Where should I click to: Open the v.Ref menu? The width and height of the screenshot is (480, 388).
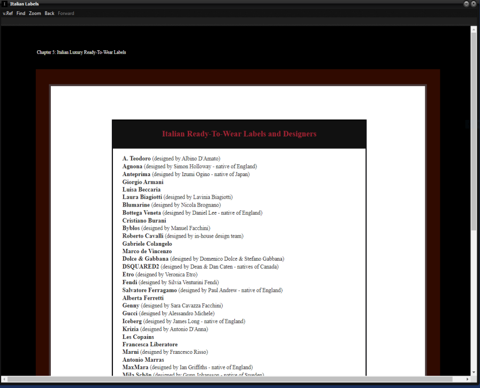click(x=8, y=13)
